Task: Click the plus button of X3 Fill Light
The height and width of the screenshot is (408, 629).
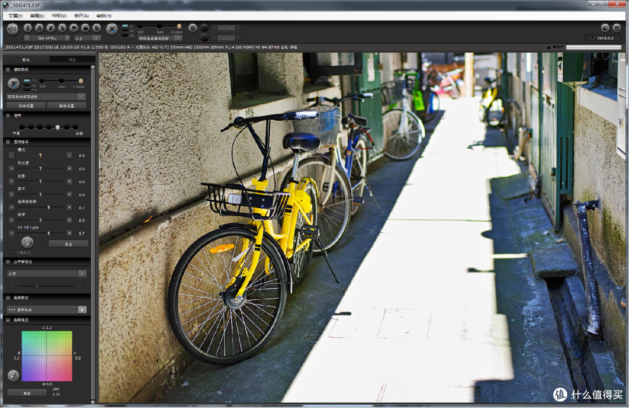Action: [x=69, y=233]
